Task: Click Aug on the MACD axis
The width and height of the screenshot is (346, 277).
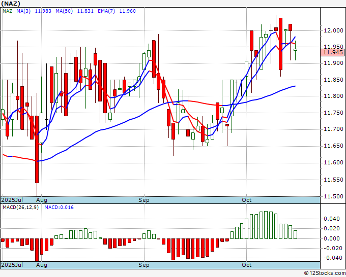Action: coord(42,265)
